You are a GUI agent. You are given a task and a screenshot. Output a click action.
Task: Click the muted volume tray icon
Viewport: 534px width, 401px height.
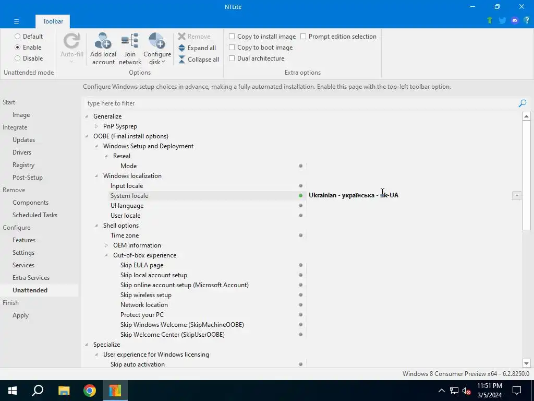click(x=466, y=391)
